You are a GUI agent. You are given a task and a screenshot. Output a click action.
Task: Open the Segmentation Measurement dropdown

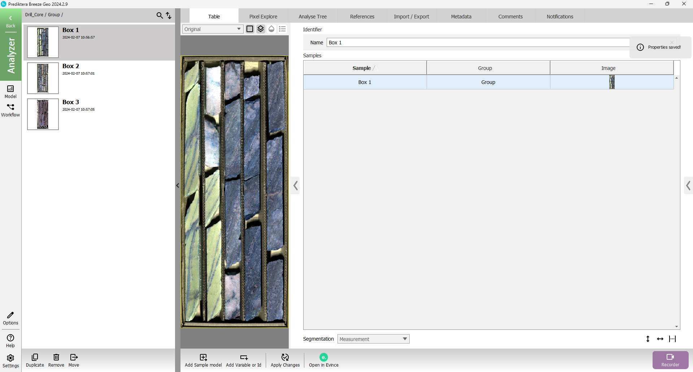(373, 339)
